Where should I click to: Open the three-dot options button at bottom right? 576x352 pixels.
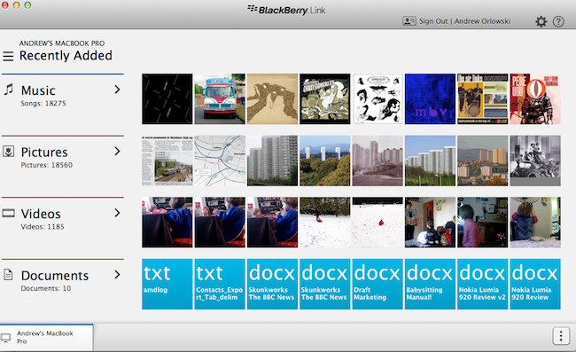[x=561, y=335]
